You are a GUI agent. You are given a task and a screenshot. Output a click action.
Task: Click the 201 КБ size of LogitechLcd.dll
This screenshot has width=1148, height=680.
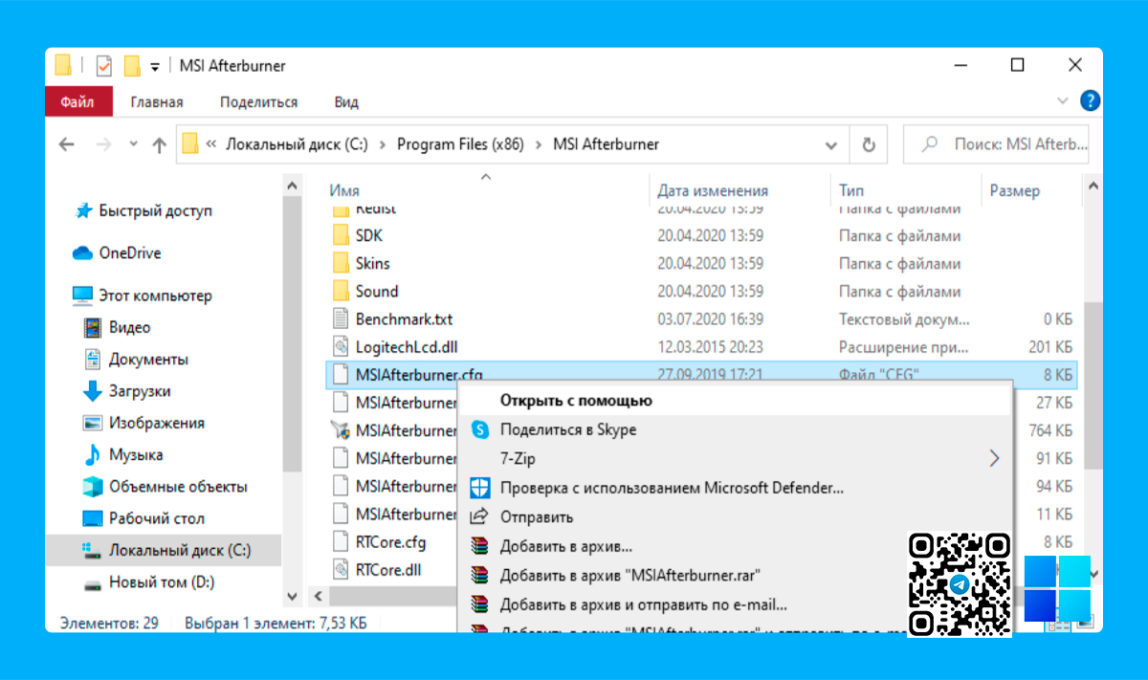coord(1050,346)
